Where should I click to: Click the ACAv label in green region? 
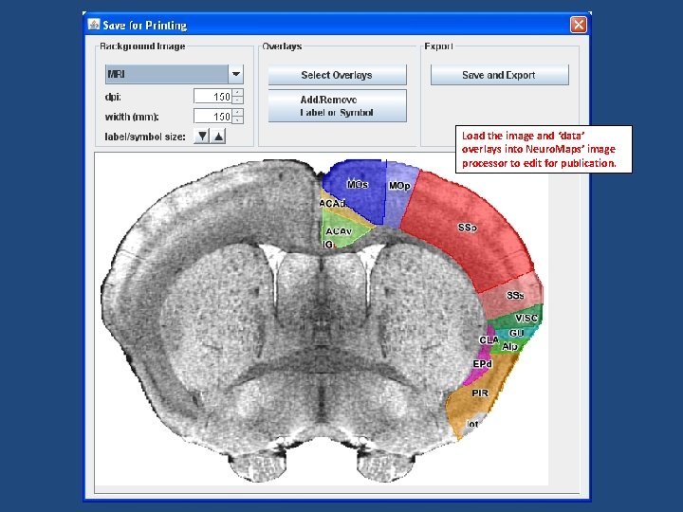click(x=339, y=231)
